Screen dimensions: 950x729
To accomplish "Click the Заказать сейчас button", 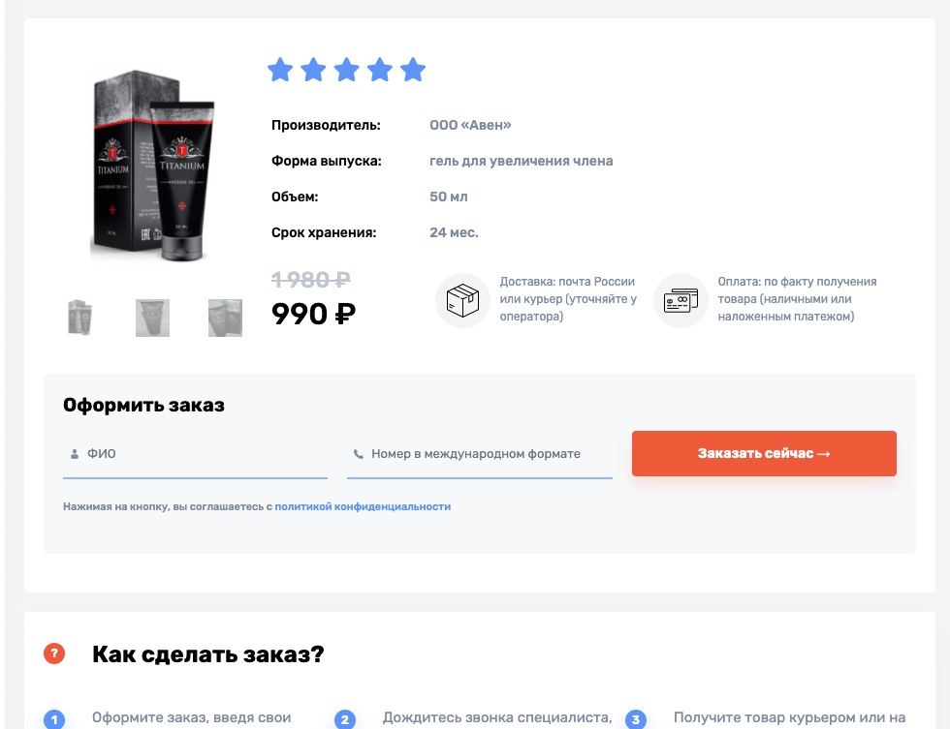I will tap(764, 453).
